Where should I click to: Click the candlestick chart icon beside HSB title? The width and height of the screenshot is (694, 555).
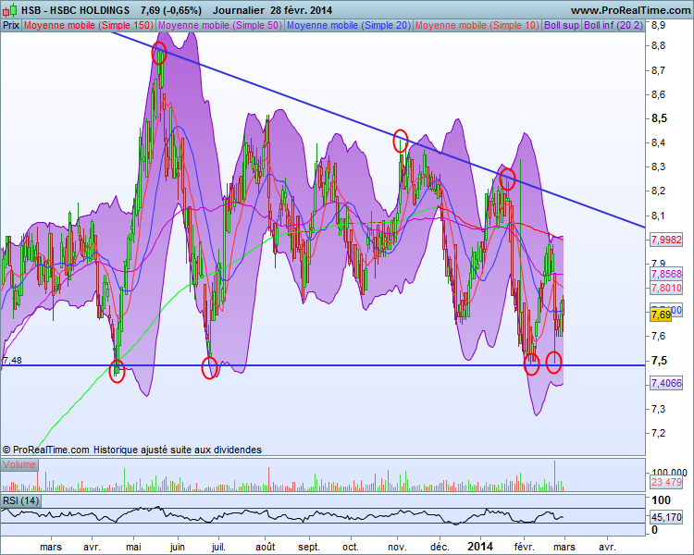click(10, 9)
